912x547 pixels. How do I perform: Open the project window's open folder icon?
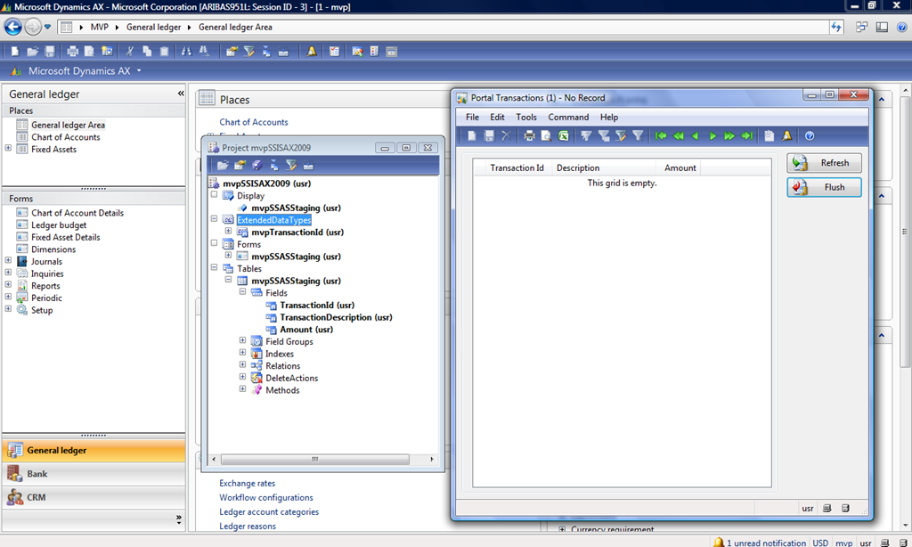[x=223, y=166]
